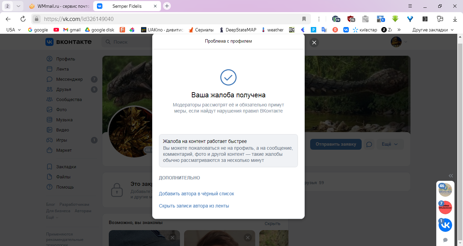Click the Маркет bag icon
The height and width of the screenshot is (246, 463).
(x=49, y=150)
